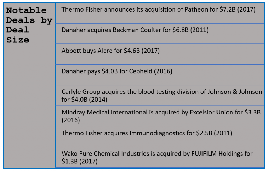Select the Danaher pays for Cepheid row

pos(160,75)
